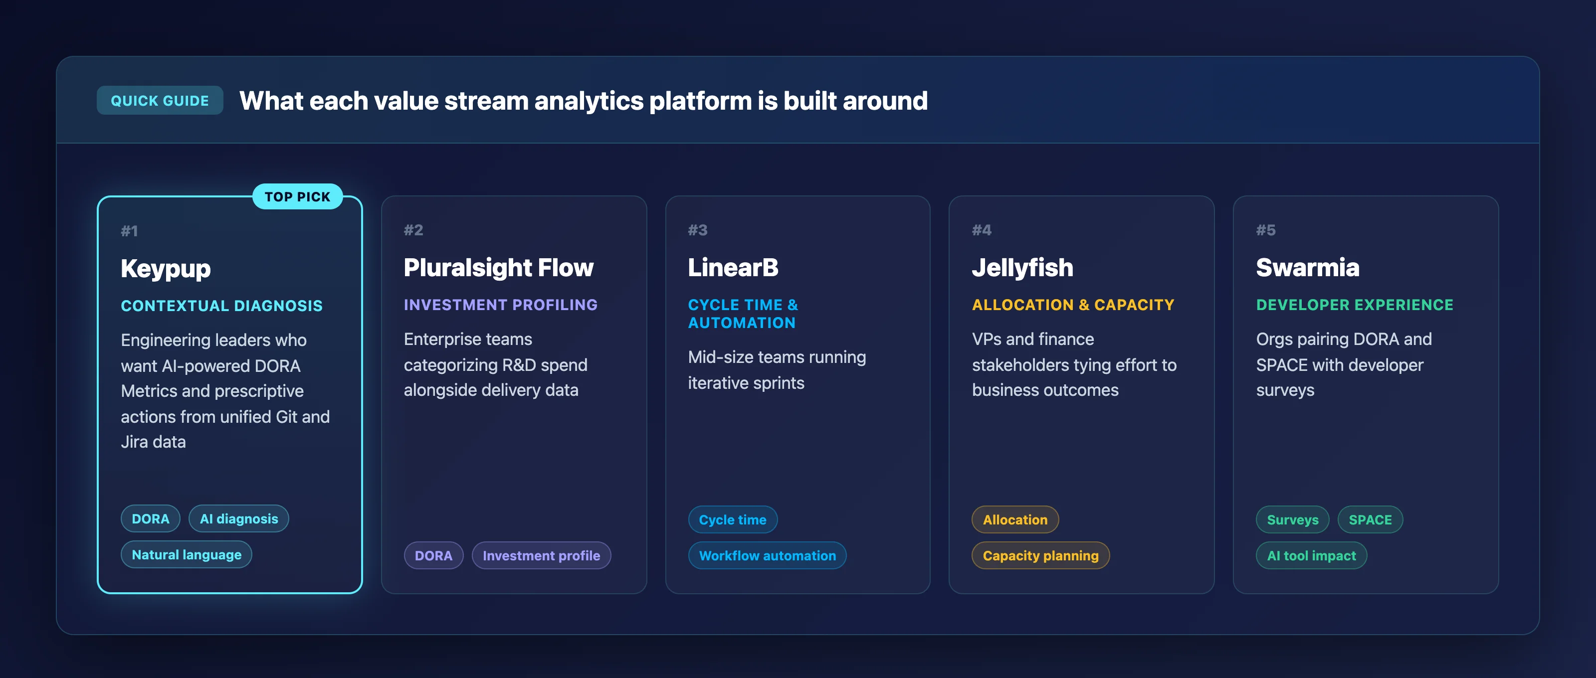1596x678 pixels.
Task: Click the Cycle time tag
Action: [x=732, y=519]
